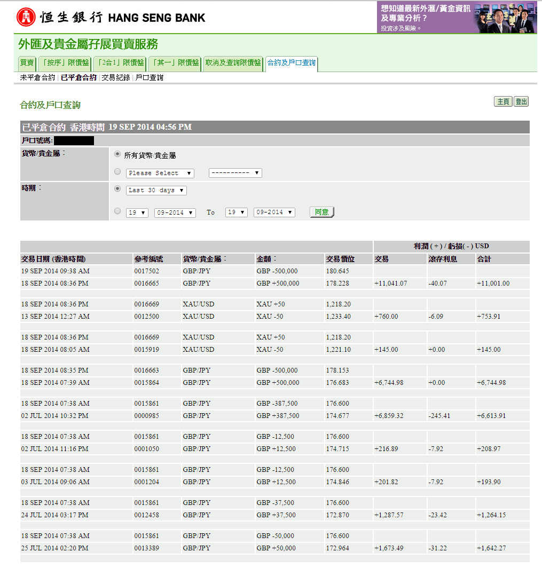Open the 買賣 trading tab
Viewport: 542px width, 568px height.
pos(27,63)
